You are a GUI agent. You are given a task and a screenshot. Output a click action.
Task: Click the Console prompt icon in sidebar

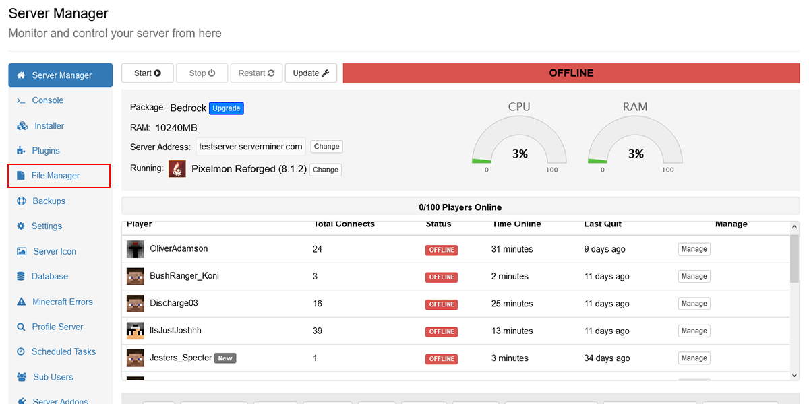(x=20, y=100)
